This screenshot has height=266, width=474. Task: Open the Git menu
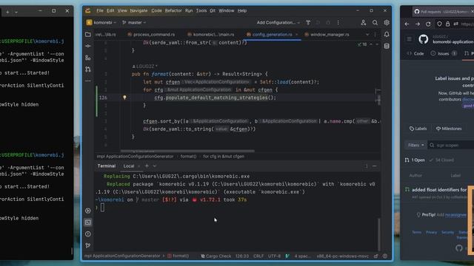(x=213, y=10)
